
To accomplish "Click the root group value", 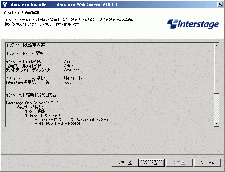I will coord(67,82).
